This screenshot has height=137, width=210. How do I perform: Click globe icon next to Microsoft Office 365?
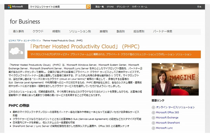coord(153,112)
